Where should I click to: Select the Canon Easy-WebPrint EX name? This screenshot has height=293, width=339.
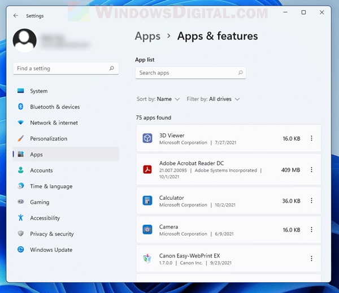tap(190, 256)
